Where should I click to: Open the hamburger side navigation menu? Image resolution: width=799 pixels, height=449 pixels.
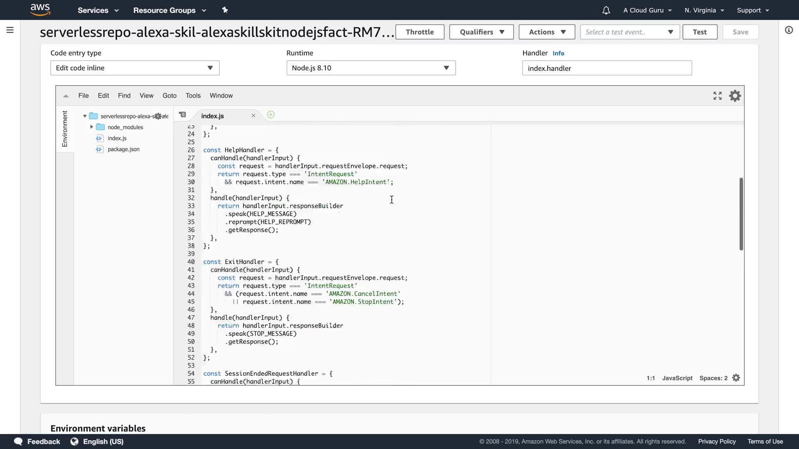coord(10,30)
